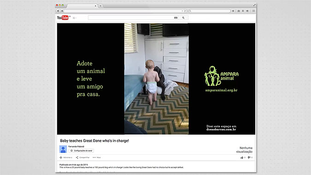Click the Fernando Palandi channel avatar
Screen dimensions: 311x175
click(x=63, y=149)
